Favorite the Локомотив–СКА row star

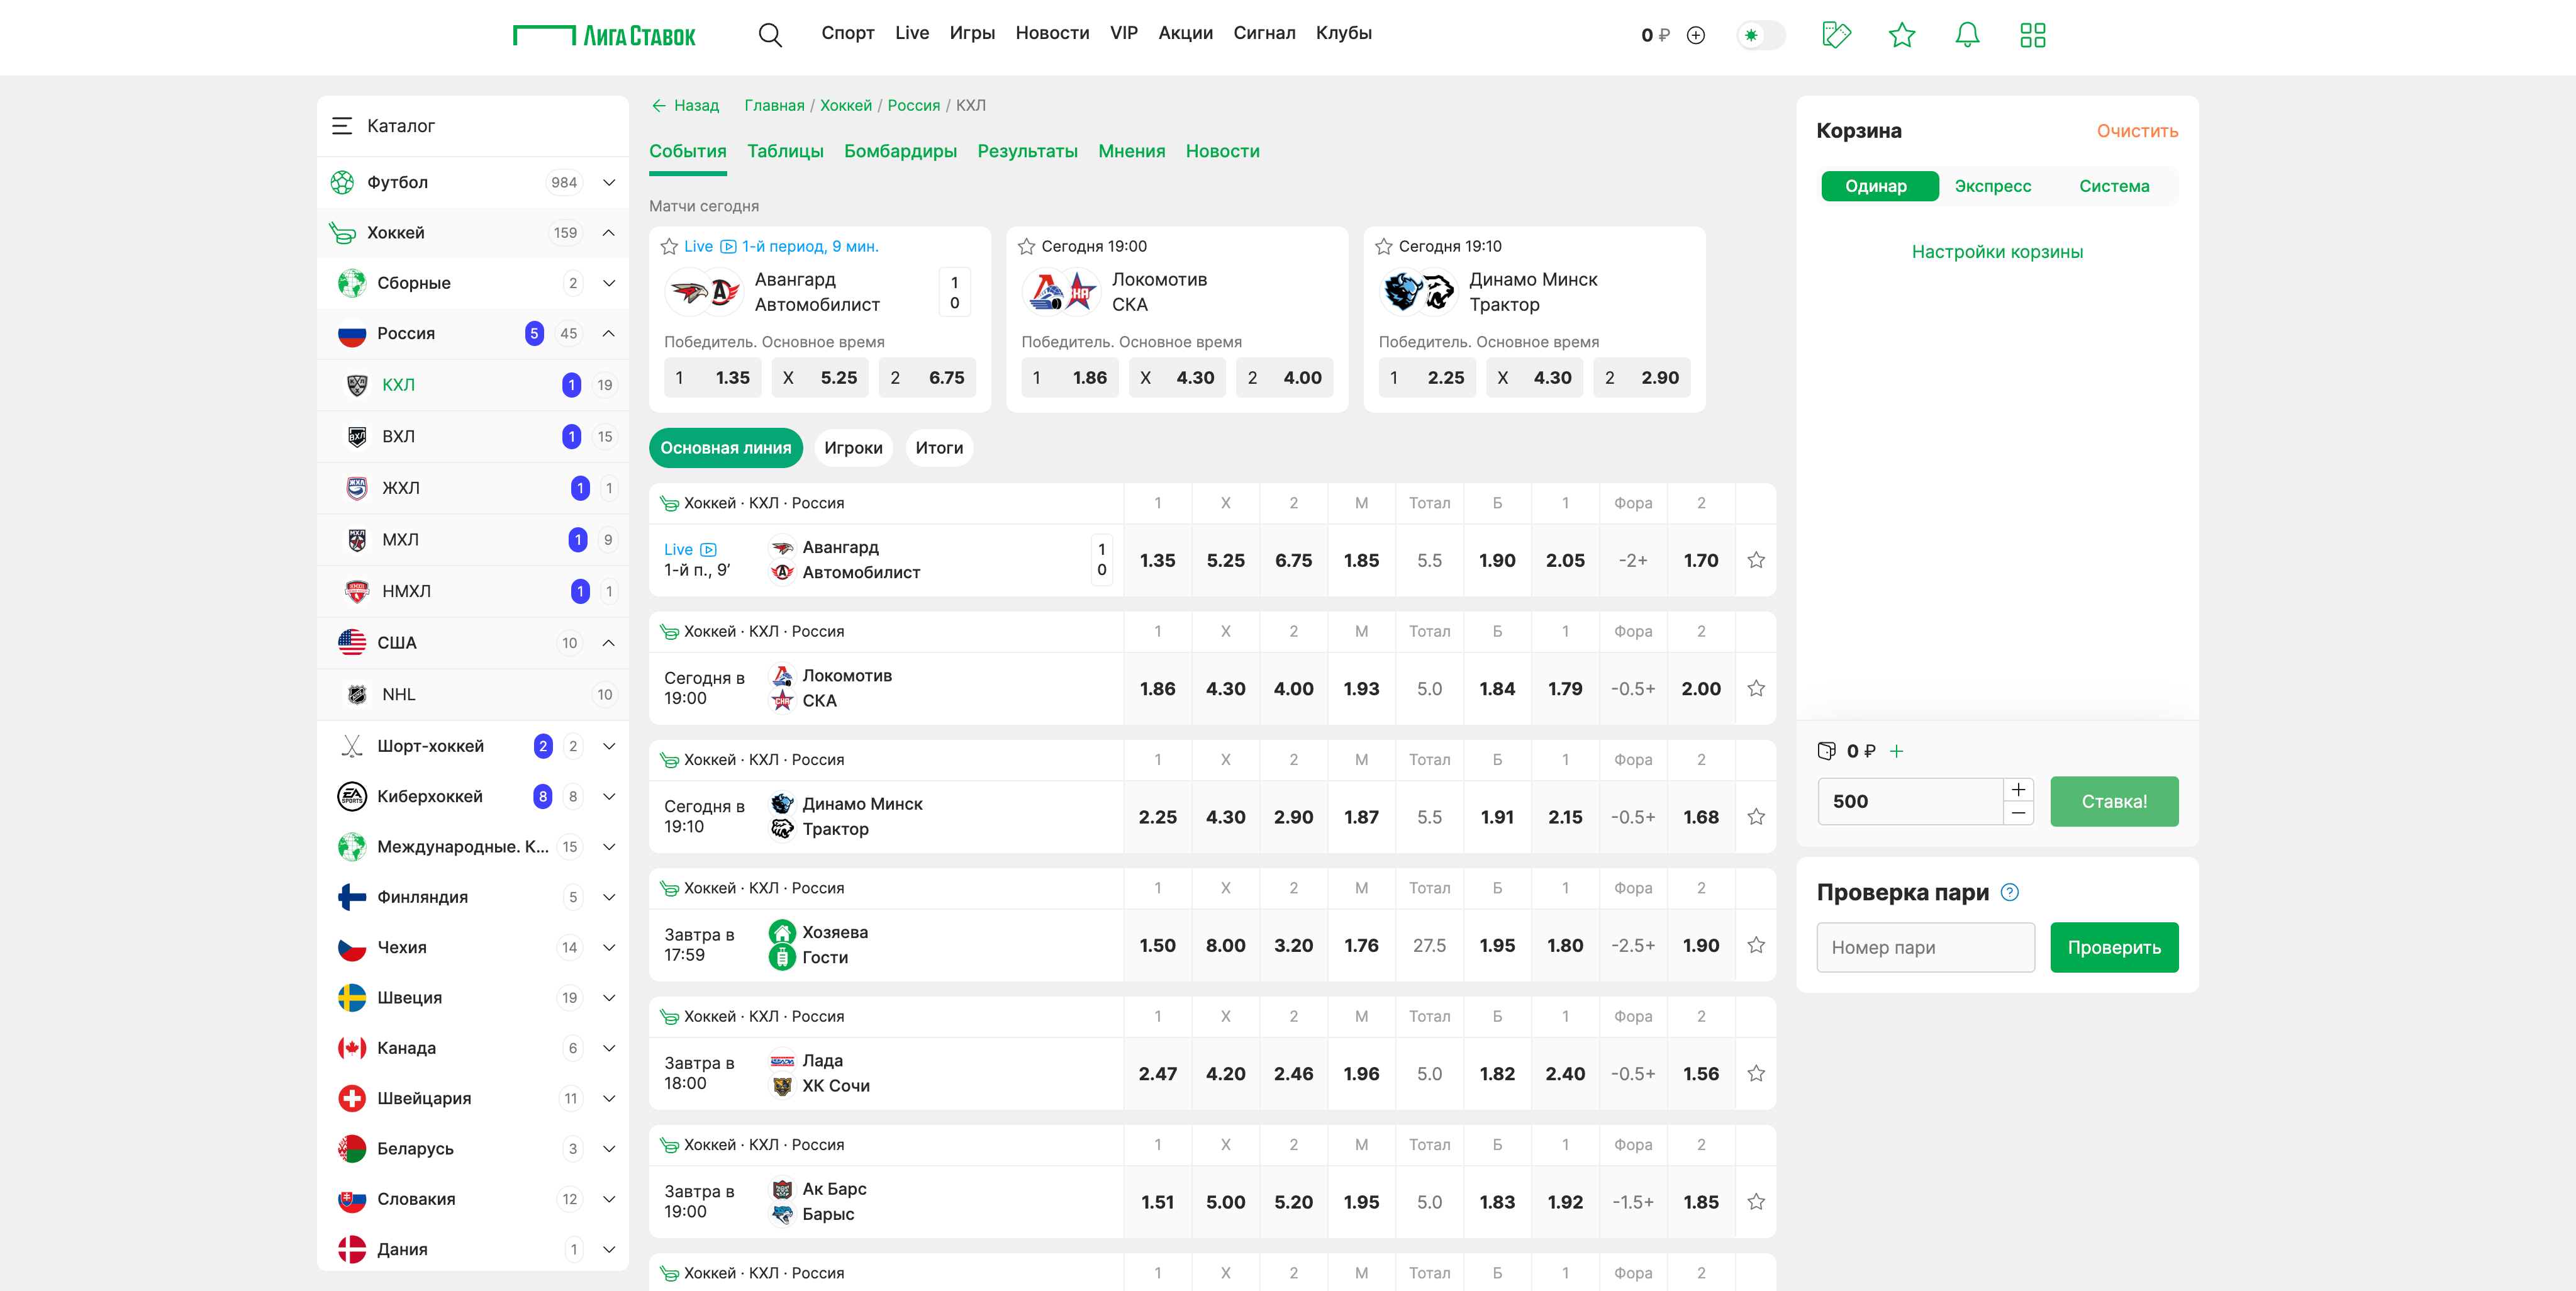point(1755,688)
